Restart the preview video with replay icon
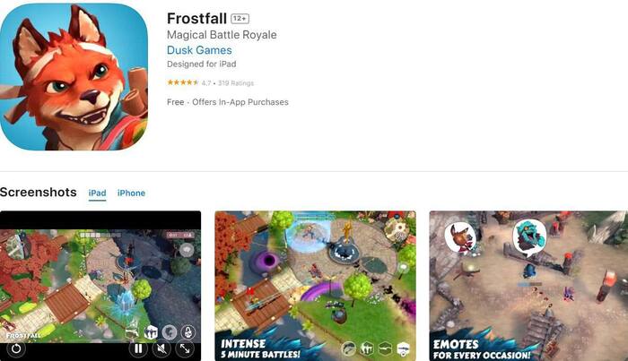628x361 pixels. pos(16,348)
